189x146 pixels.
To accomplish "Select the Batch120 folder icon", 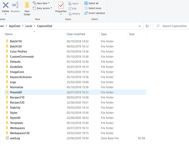I will coord(7,46).
